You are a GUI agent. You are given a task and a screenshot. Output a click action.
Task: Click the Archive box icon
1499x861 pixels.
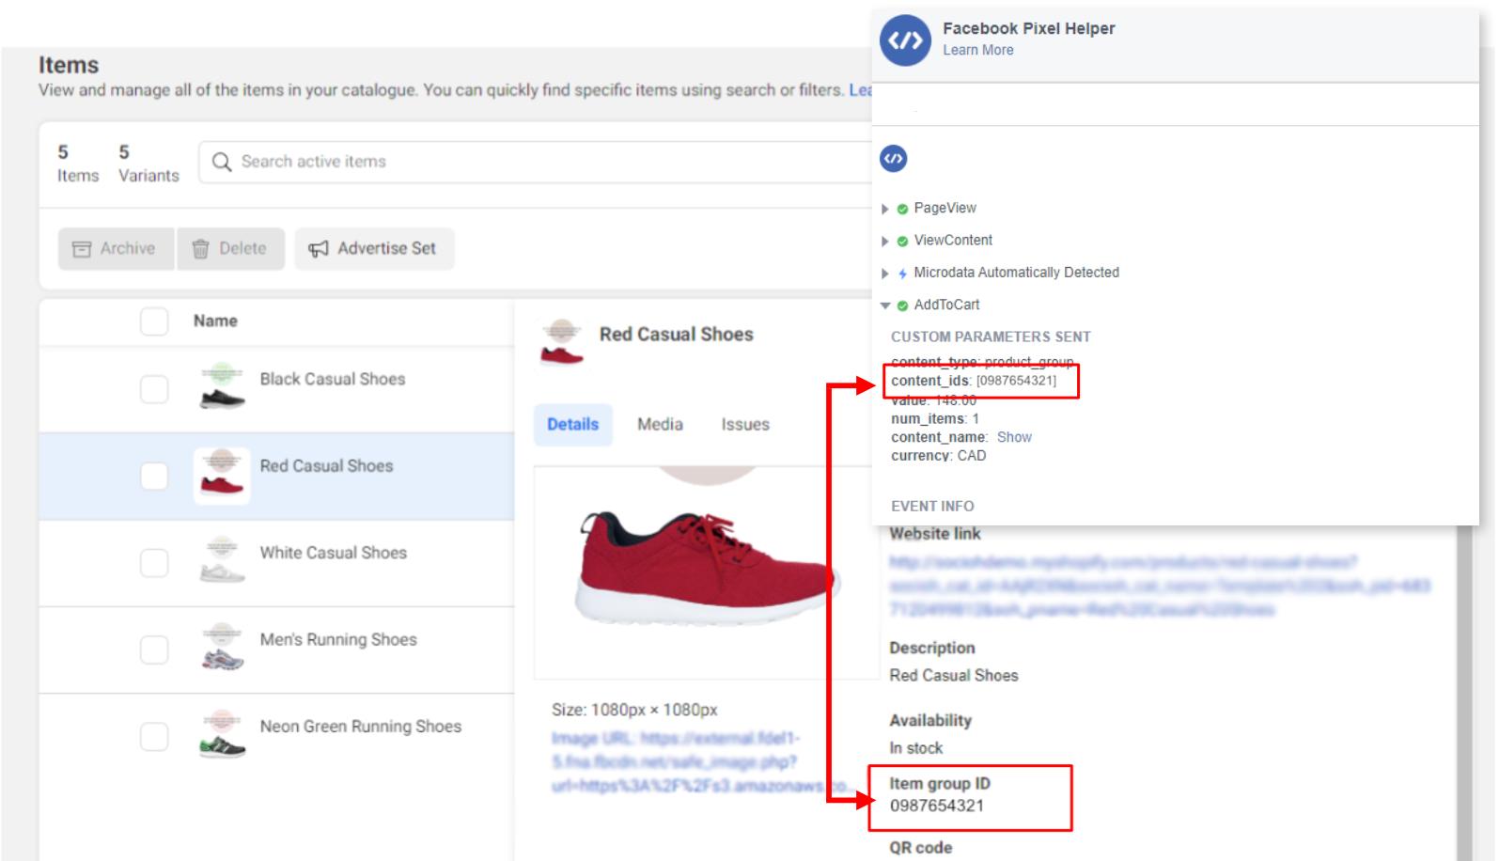coord(82,249)
